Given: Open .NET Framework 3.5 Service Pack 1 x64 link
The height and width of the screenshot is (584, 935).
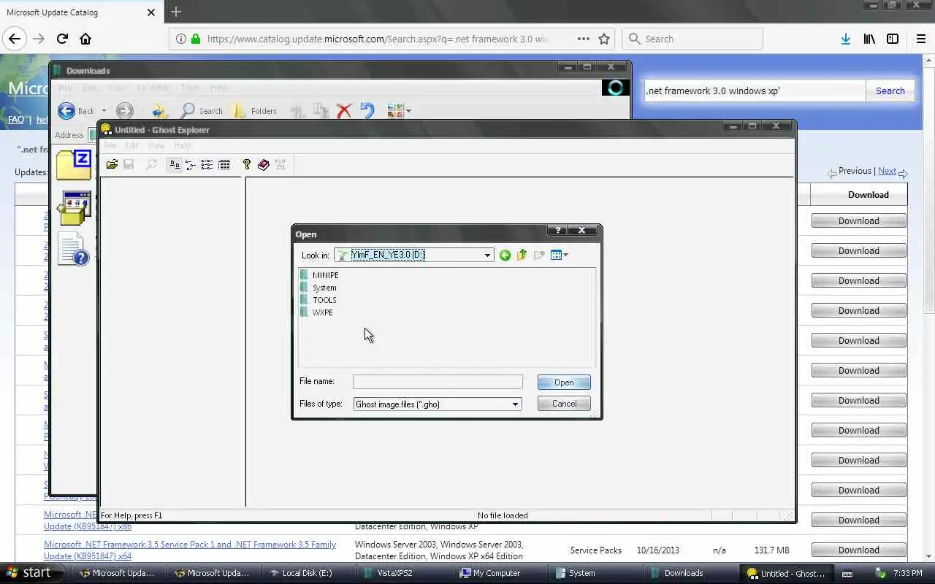Looking at the screenshot, I should click(x=190, y=550).
